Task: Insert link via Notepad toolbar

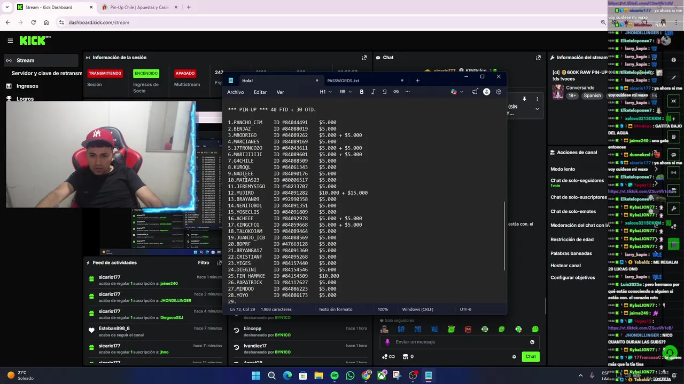Action: (396, 92)
